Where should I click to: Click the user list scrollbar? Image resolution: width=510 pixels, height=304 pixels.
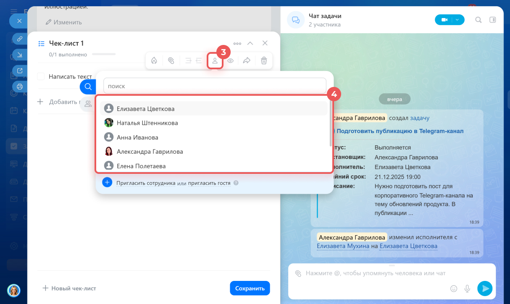331,126
